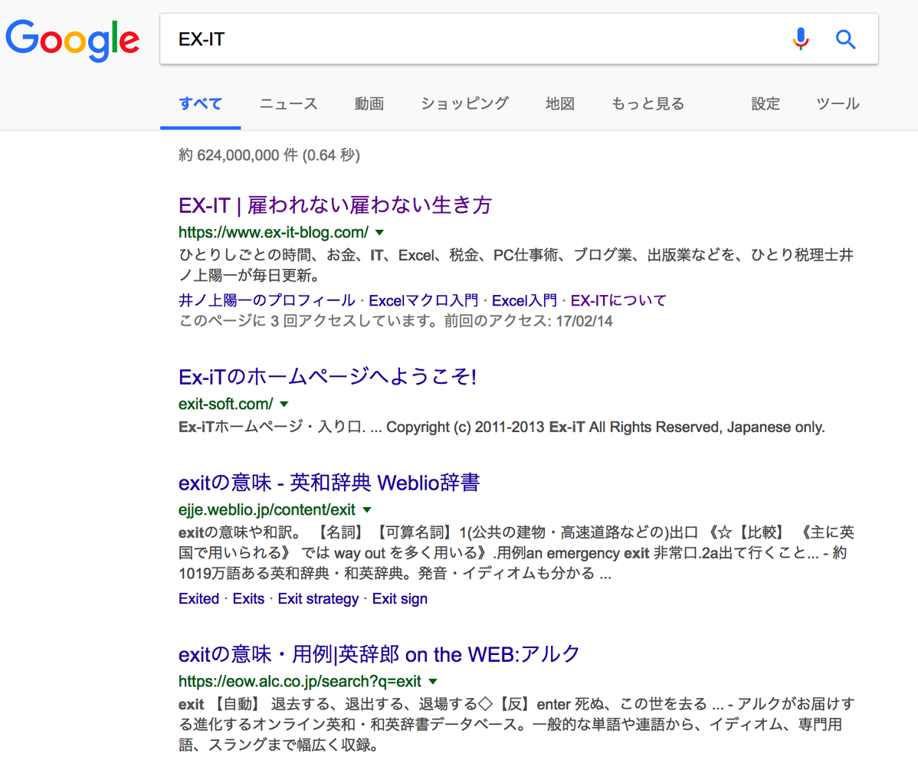Viewport: 918px width, 763px height.
Task: Open the Excel入門 sitelink
Action: click(x=524, y=300)
